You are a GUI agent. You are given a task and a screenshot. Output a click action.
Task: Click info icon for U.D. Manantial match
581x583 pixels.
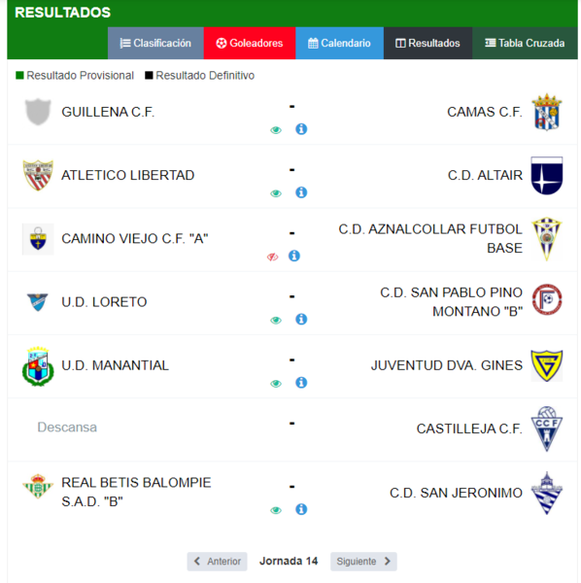point(301,382)
